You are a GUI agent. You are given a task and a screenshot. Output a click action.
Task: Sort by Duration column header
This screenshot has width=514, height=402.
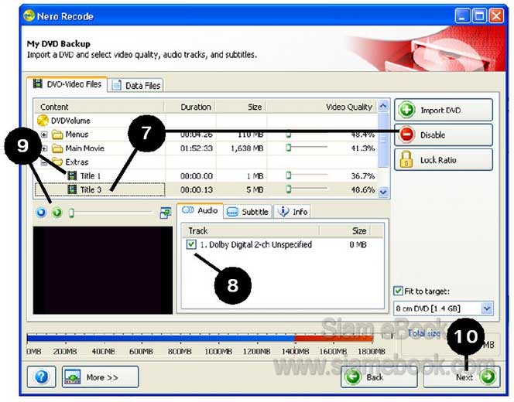(x=195, y=107)
